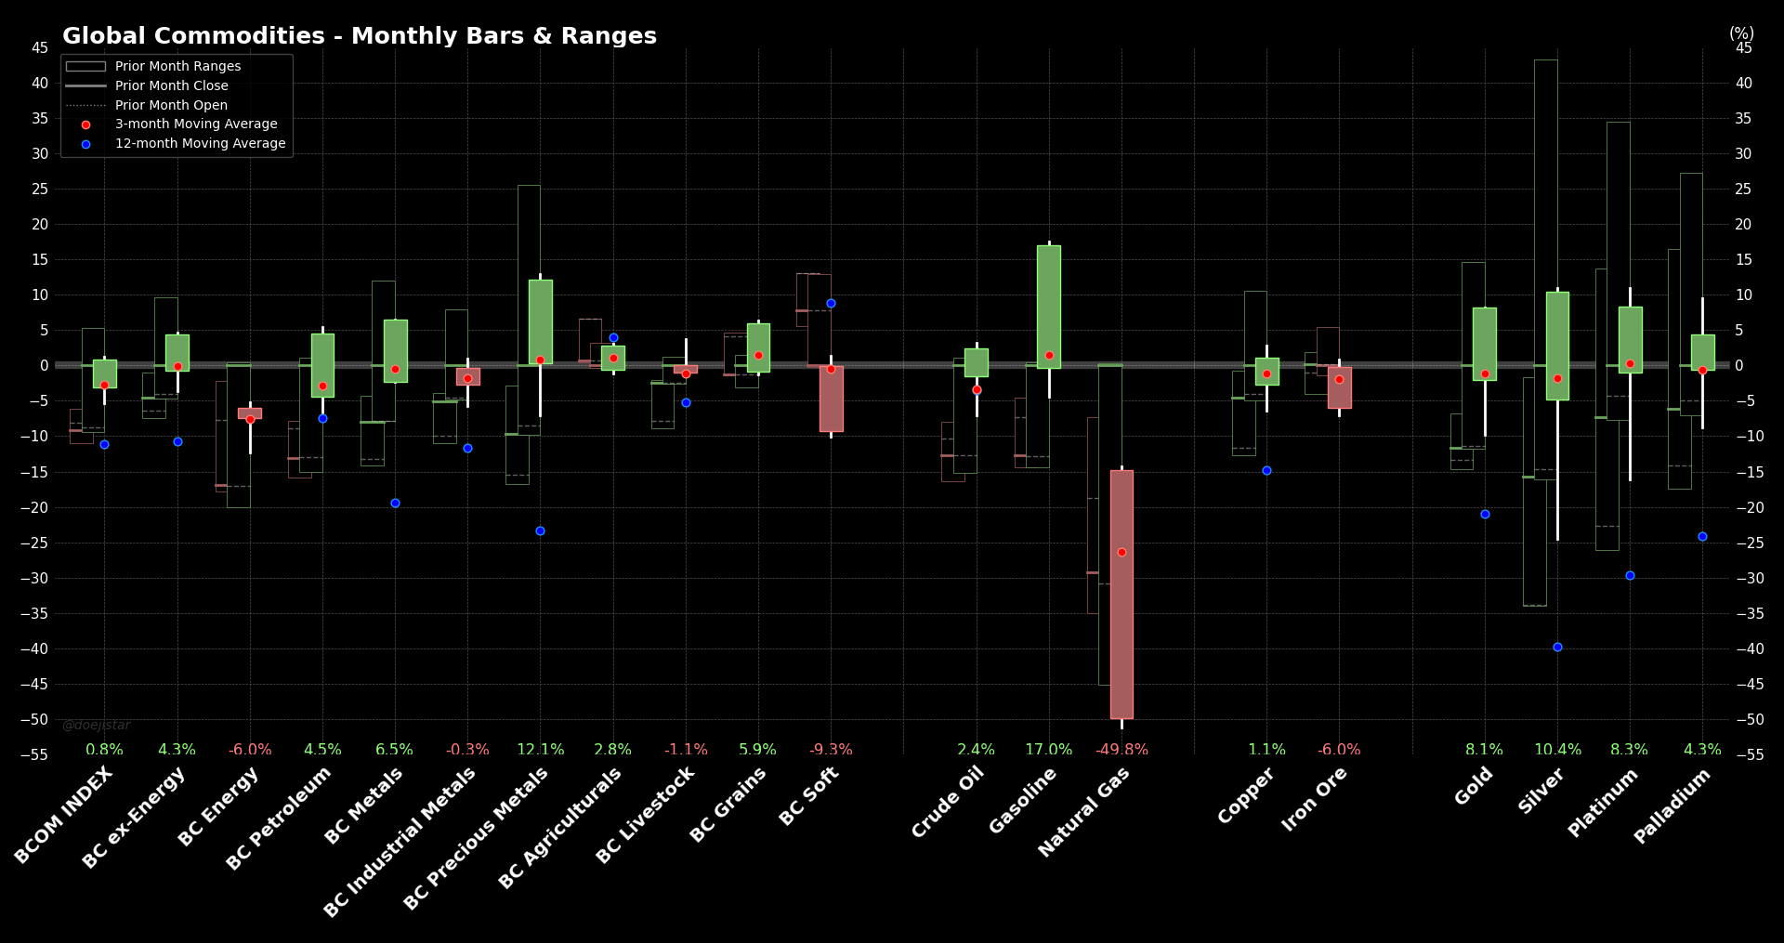Click the blue 12-month Moving Average legend marker
The height and width of the screenshot is (943, 1784).
click(85, 144)
